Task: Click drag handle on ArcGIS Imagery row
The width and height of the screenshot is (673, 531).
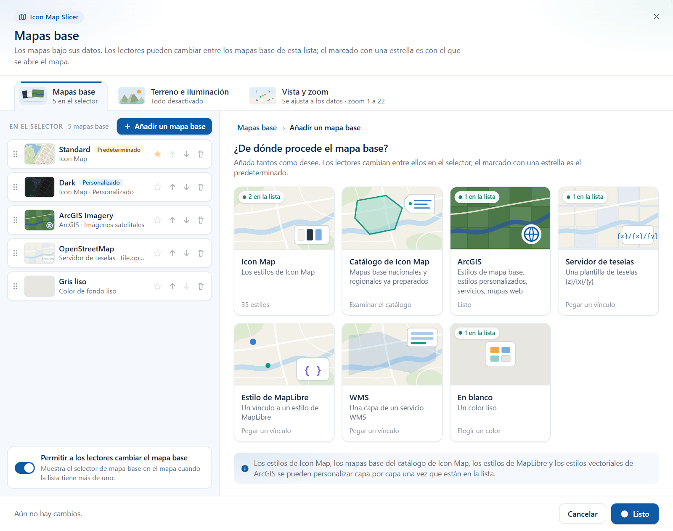Action: point(16,220)
